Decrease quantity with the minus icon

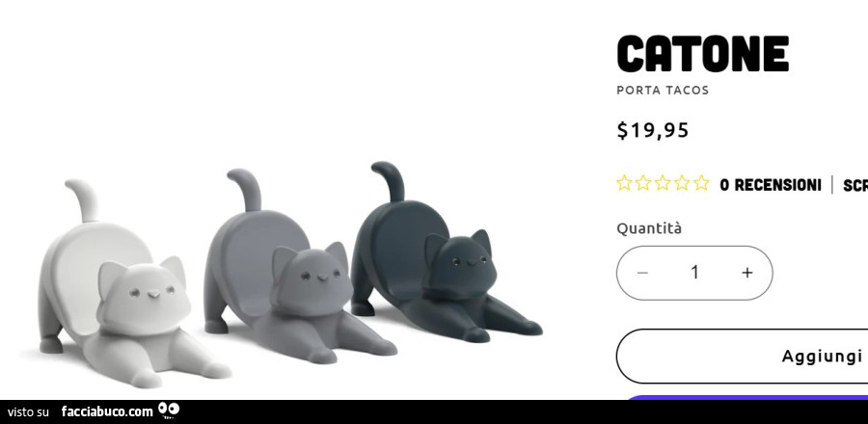click(642, 273)
